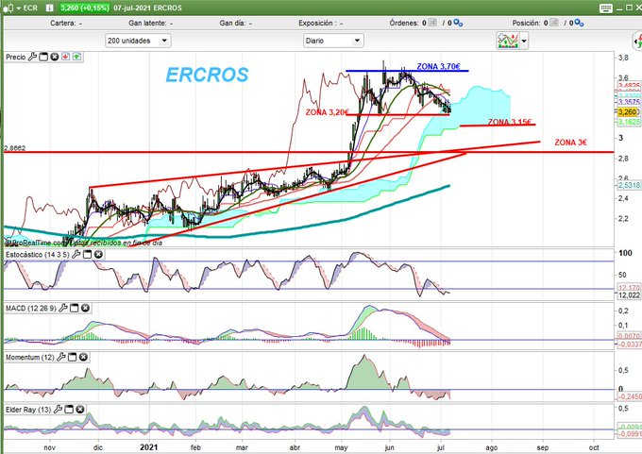The height and width of the screenshot is (454, 642).
Task: Click the ZONA 3,70€ annotation text
Action: (438, 66)
